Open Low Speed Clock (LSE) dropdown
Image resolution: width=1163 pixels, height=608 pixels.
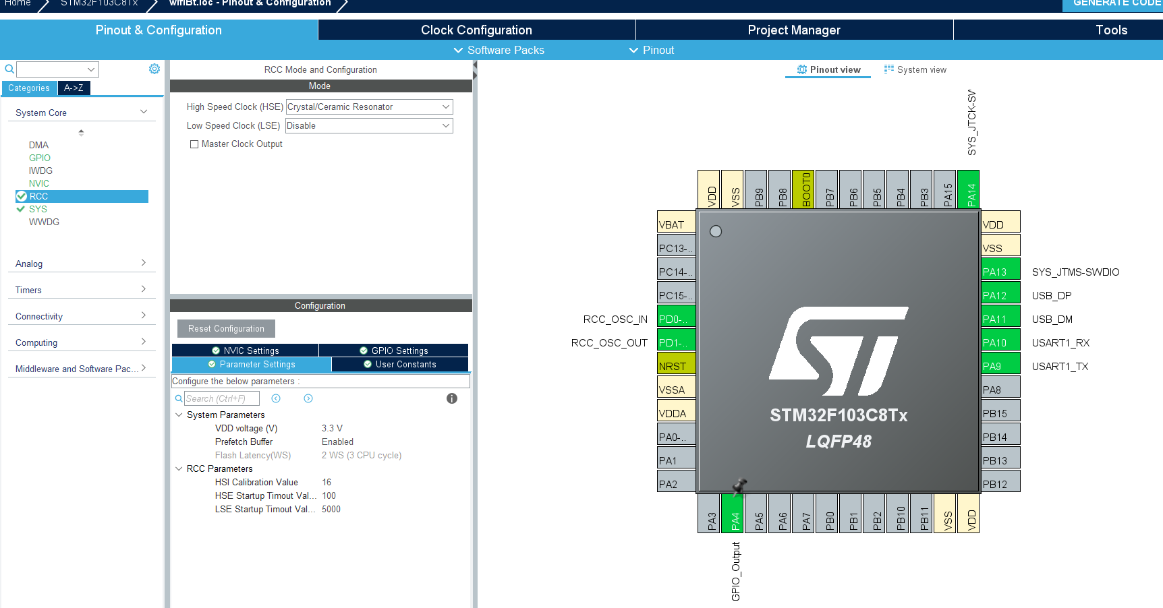tap(369, 125)
